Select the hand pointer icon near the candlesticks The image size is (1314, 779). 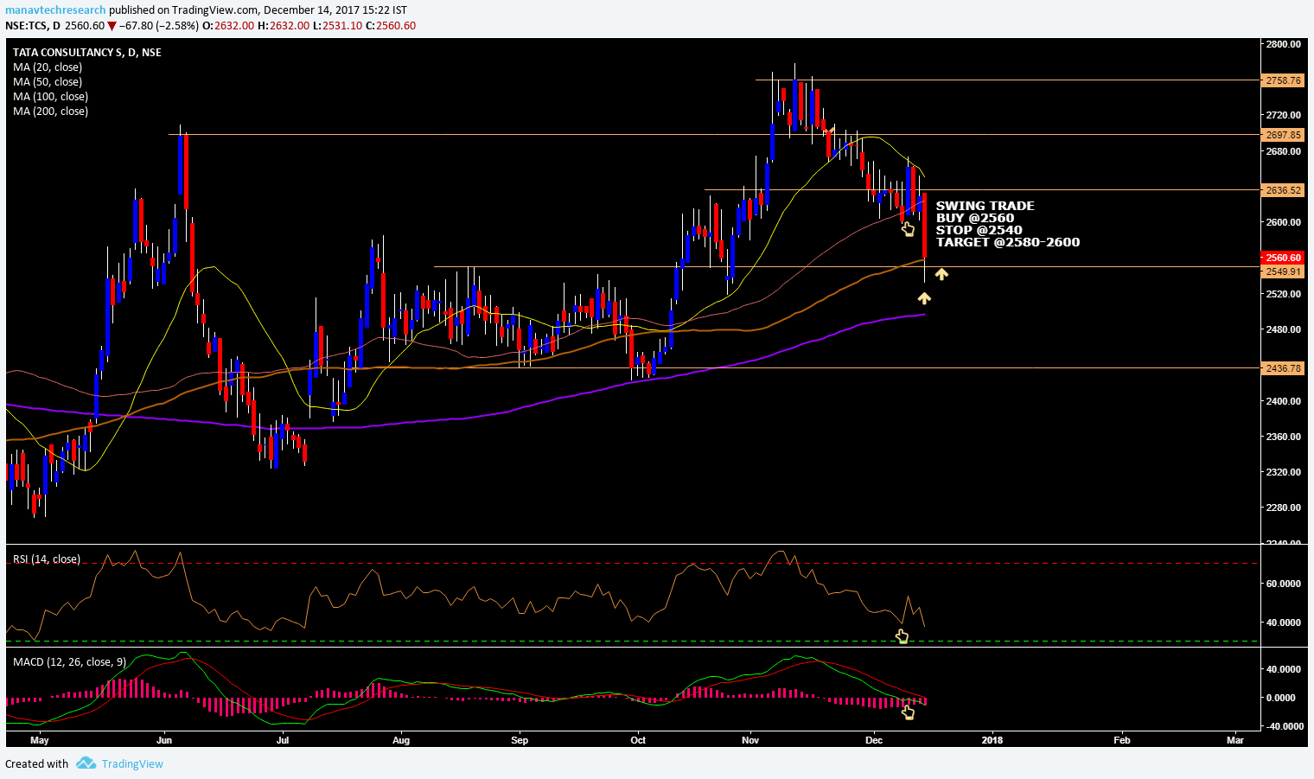coord(908,228)
